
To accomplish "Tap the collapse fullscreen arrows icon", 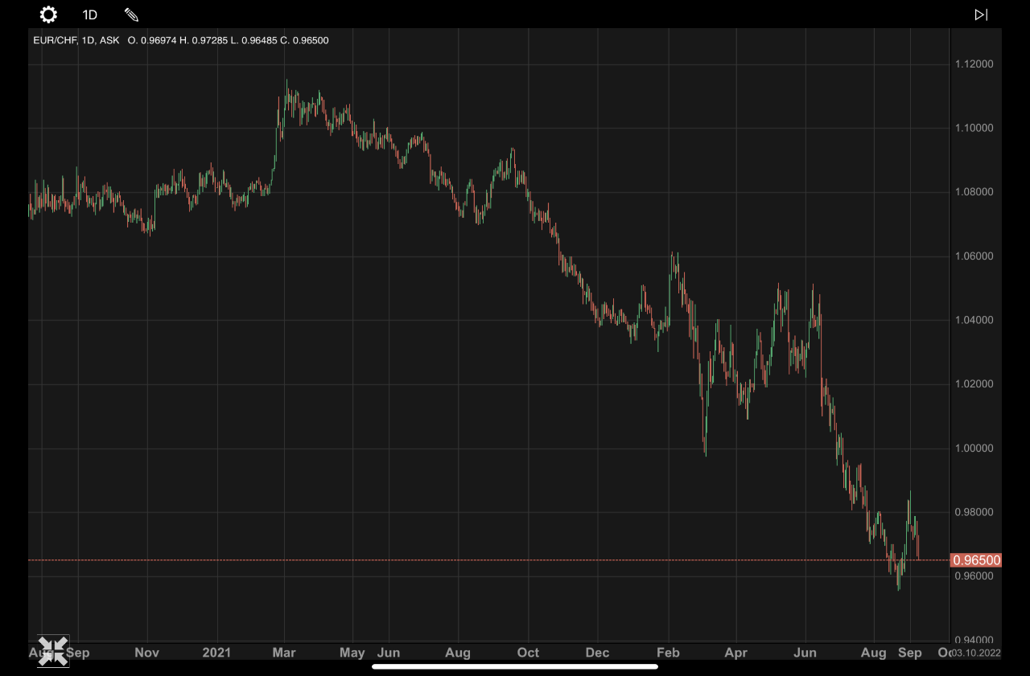I will pos(53,650).
